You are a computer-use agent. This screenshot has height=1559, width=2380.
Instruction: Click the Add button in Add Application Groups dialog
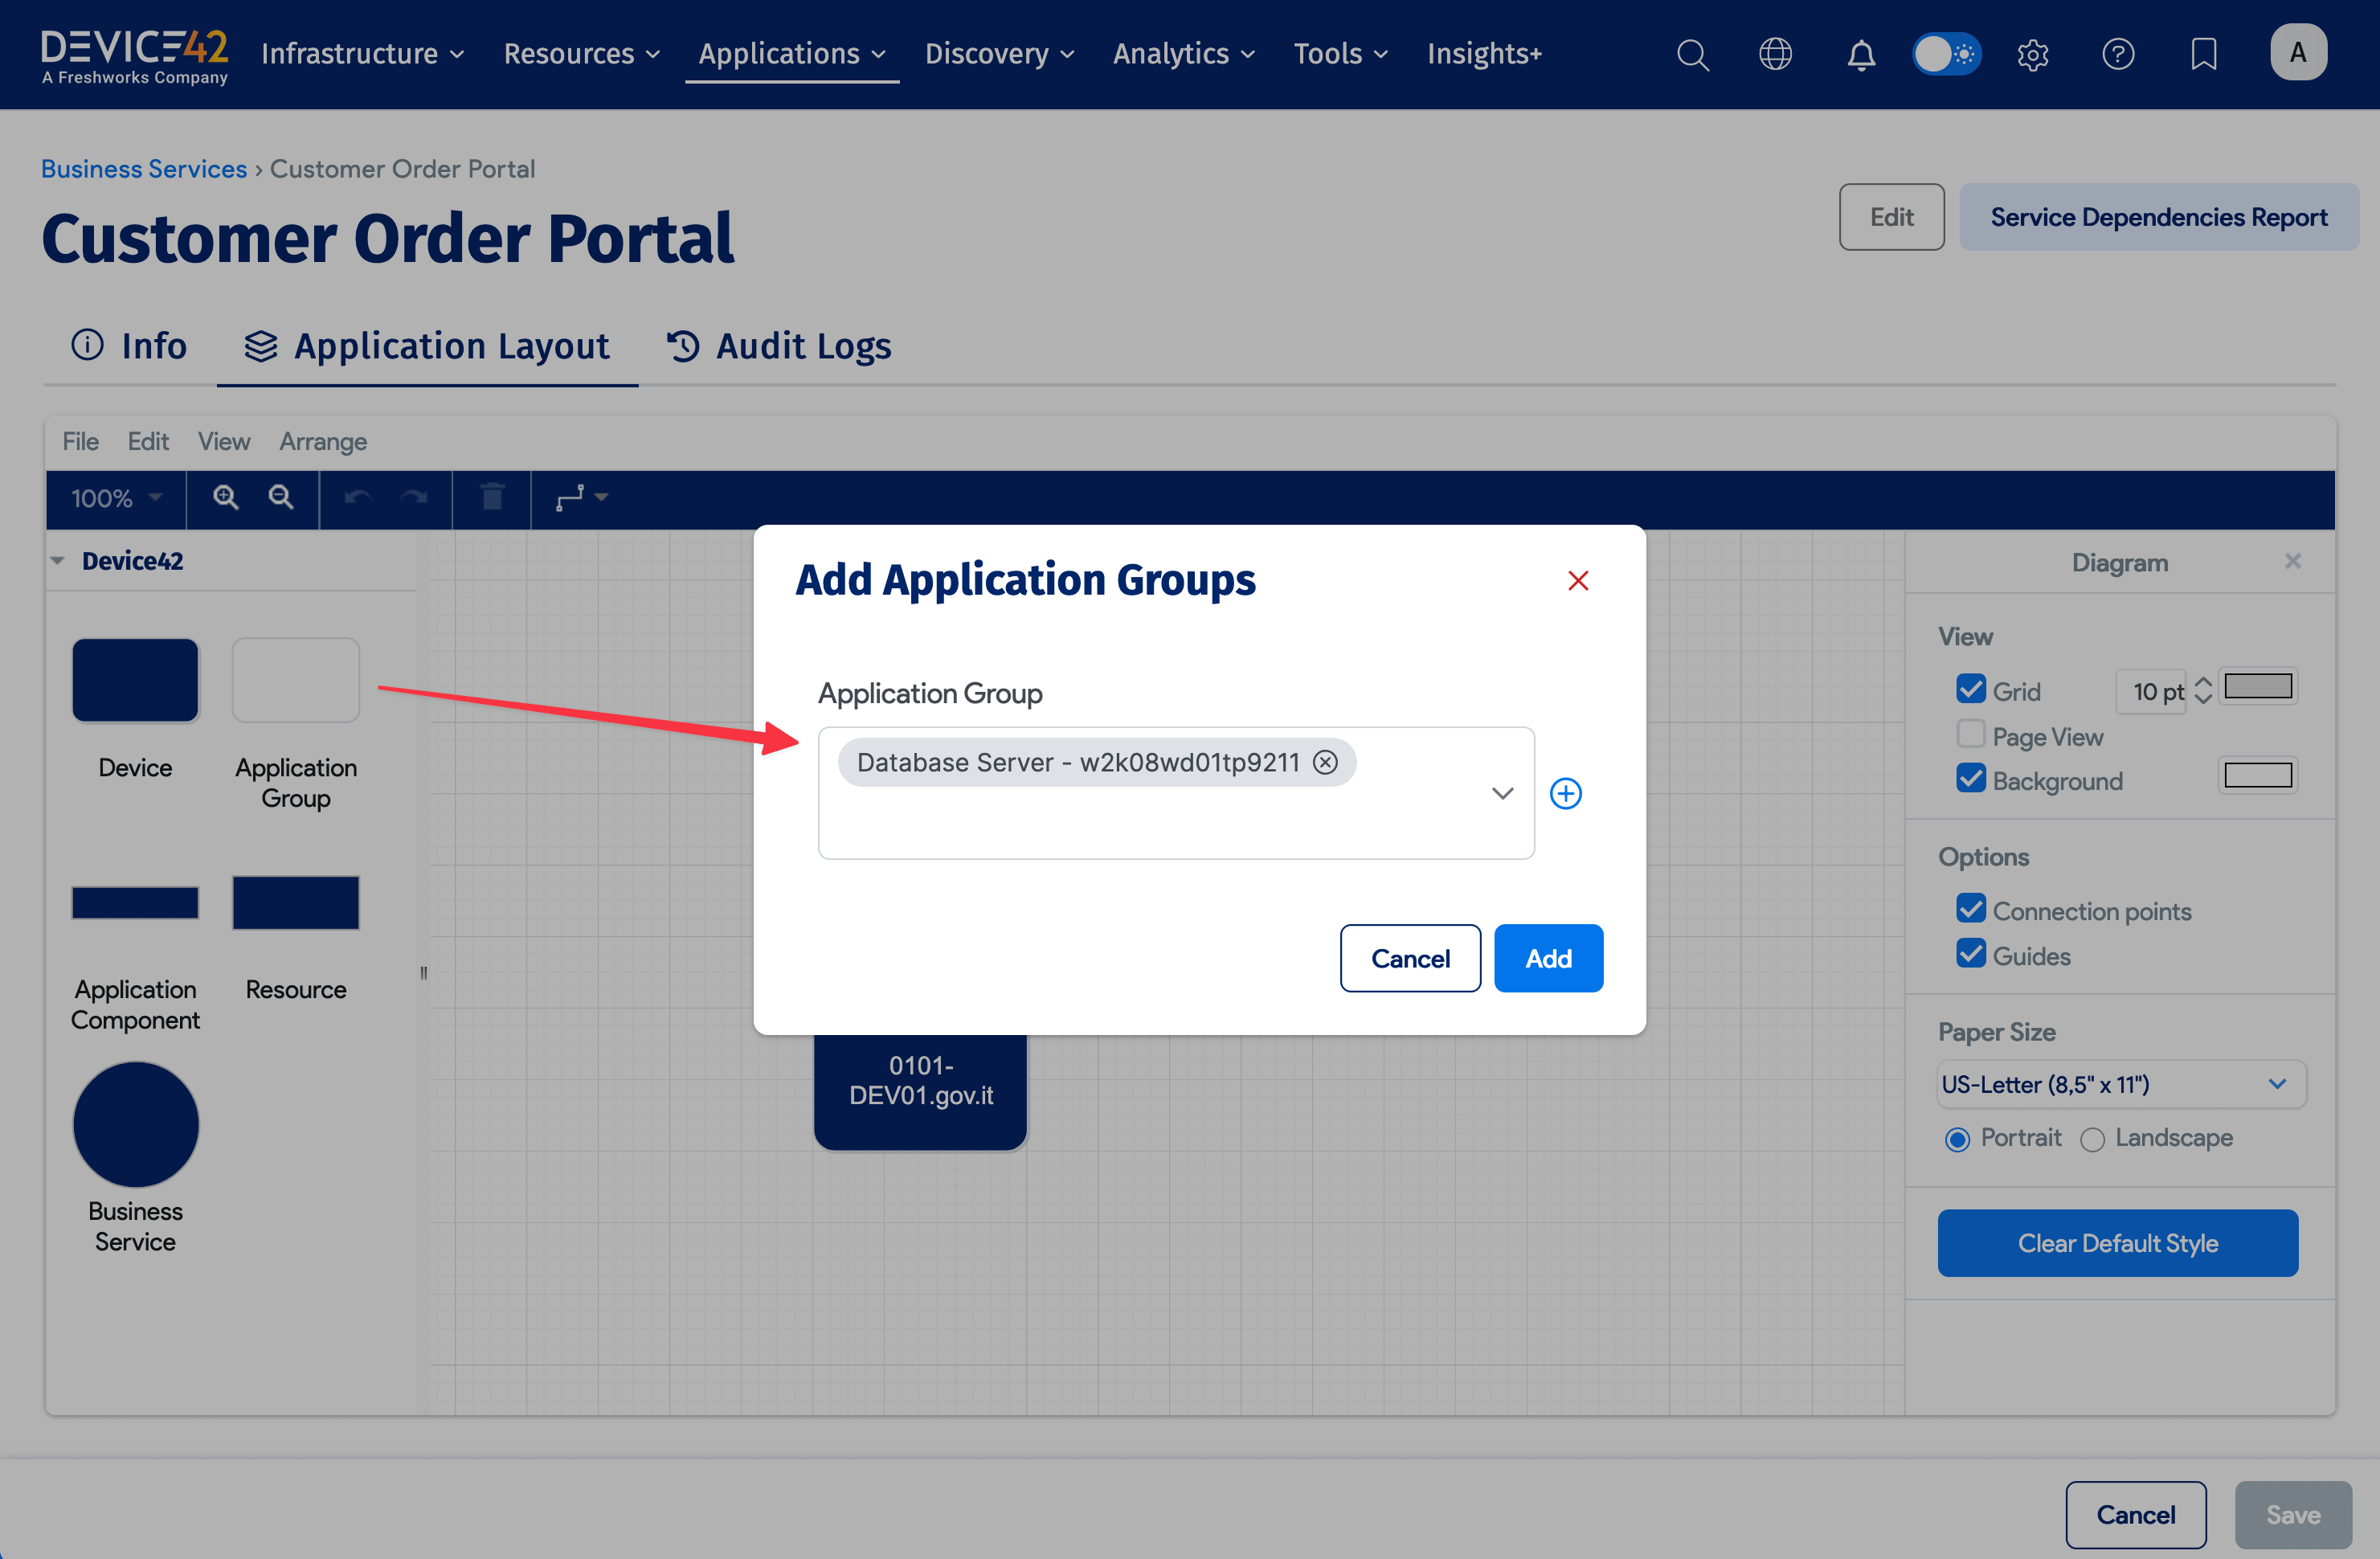point(1548,958)
